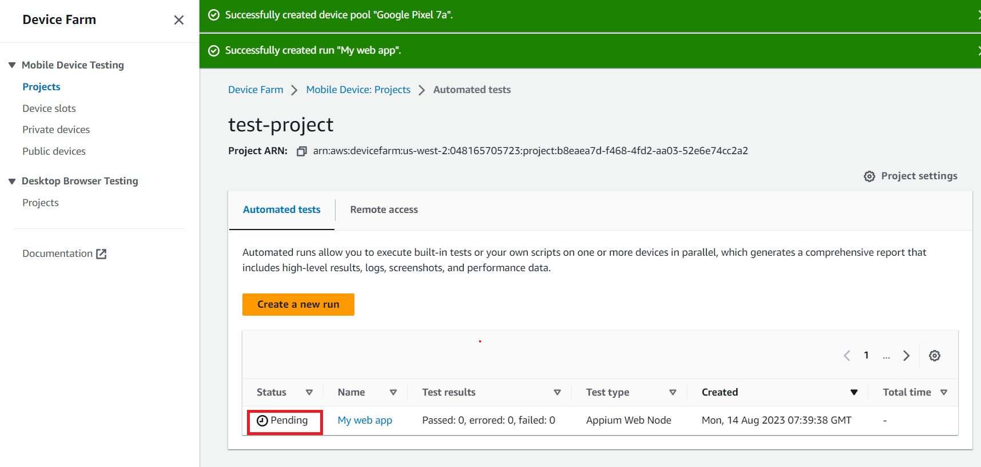Image resolution: width=981 pixels, height=467 pixels.
Task: Open Device slots in sidebar
Action: pos(49,108)
